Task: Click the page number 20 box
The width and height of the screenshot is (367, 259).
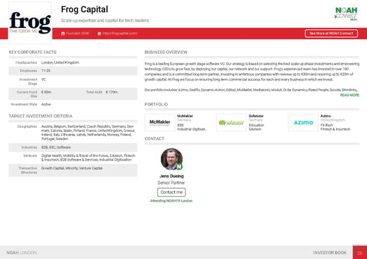Action: [x=360, y=252]
